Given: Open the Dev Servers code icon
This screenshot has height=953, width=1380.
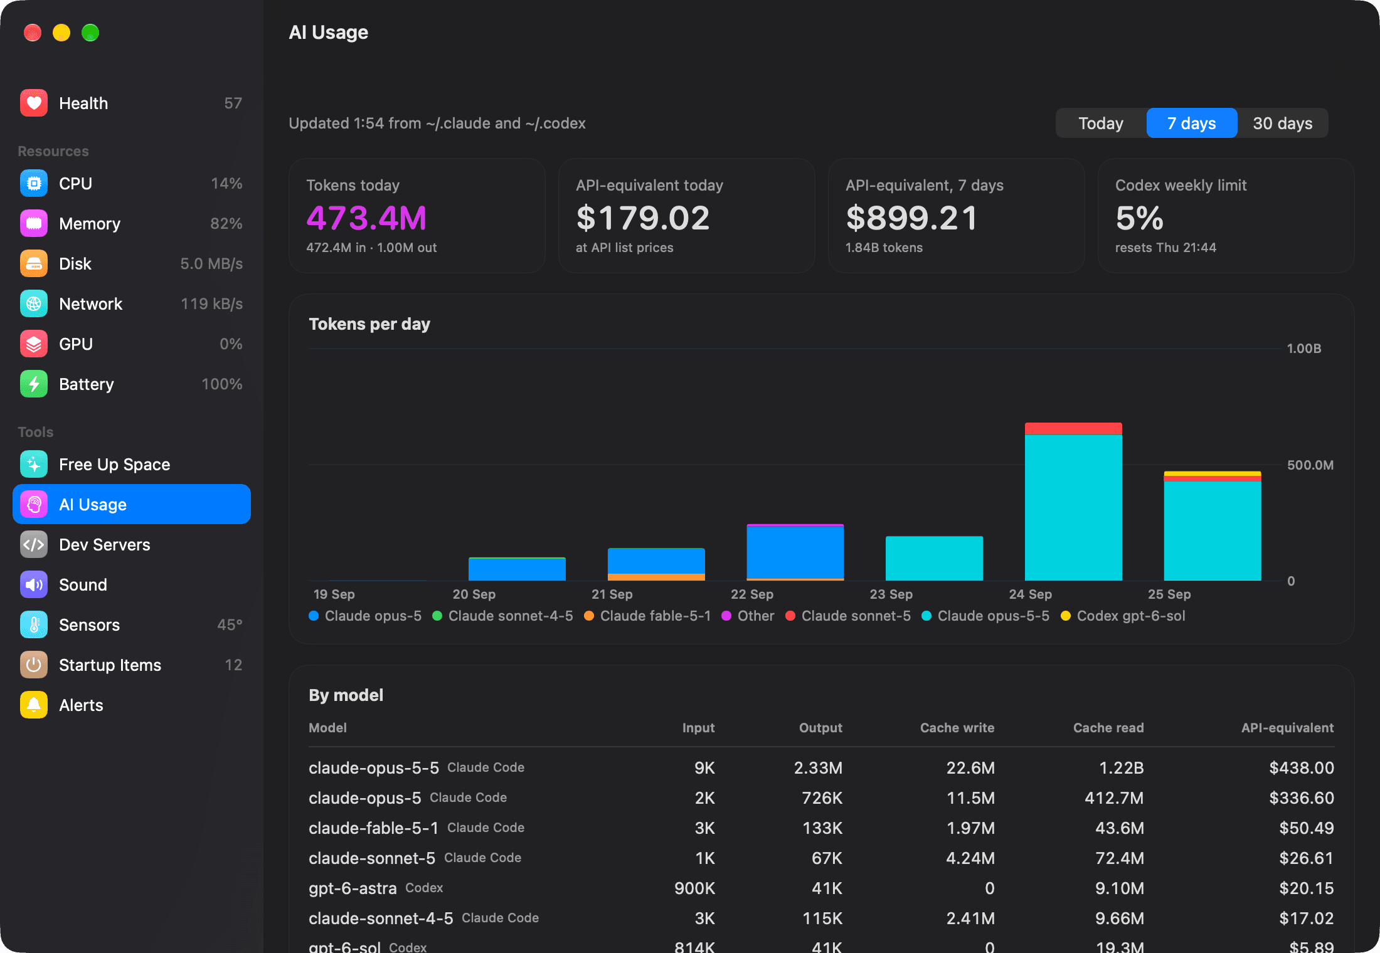Looking at the screenshot, I should pos(34,544).
